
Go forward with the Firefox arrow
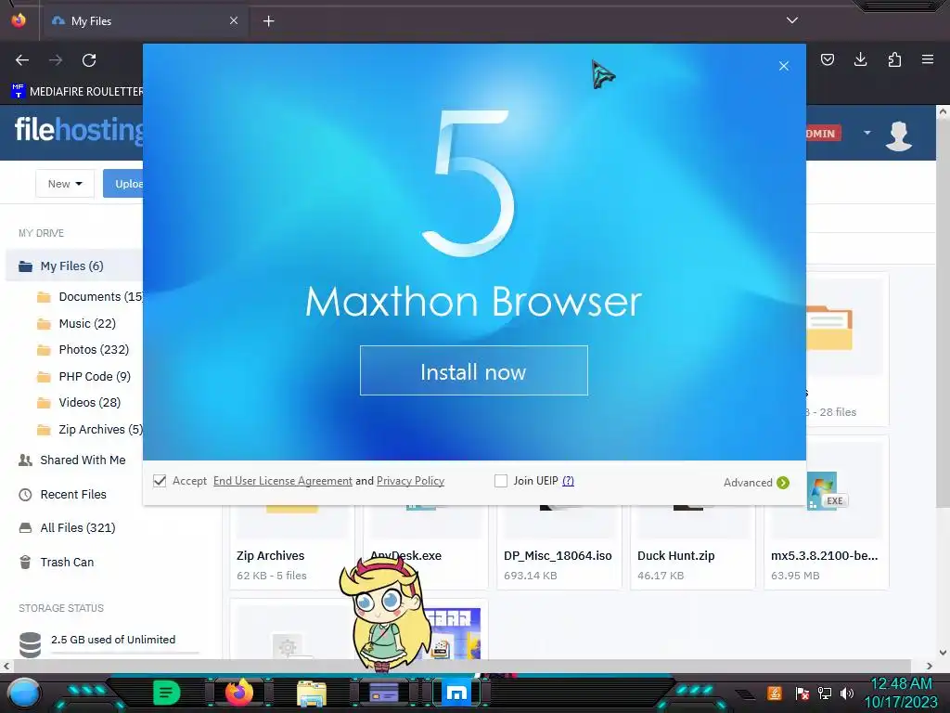[x=56, y=60]
